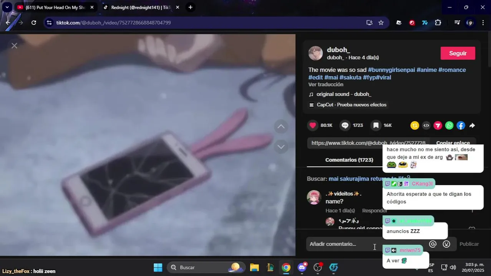Click the embed code icon

pyautogui.click(x=426, y=125)
